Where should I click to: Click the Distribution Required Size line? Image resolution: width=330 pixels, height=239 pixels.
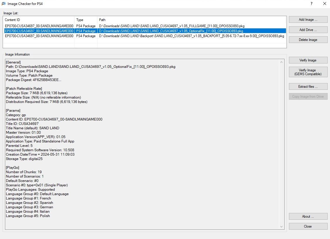(x=47, y=102)
